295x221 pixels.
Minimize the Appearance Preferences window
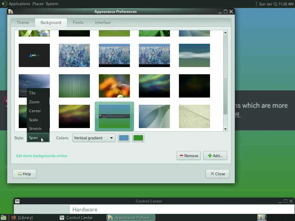(x=220, y=12)
